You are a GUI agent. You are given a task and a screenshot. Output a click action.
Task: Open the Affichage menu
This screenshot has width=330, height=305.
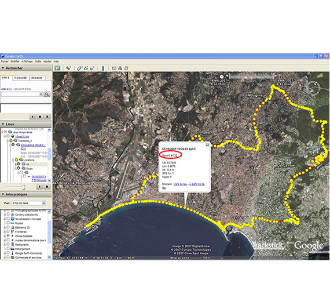click(x=27, y=61)
